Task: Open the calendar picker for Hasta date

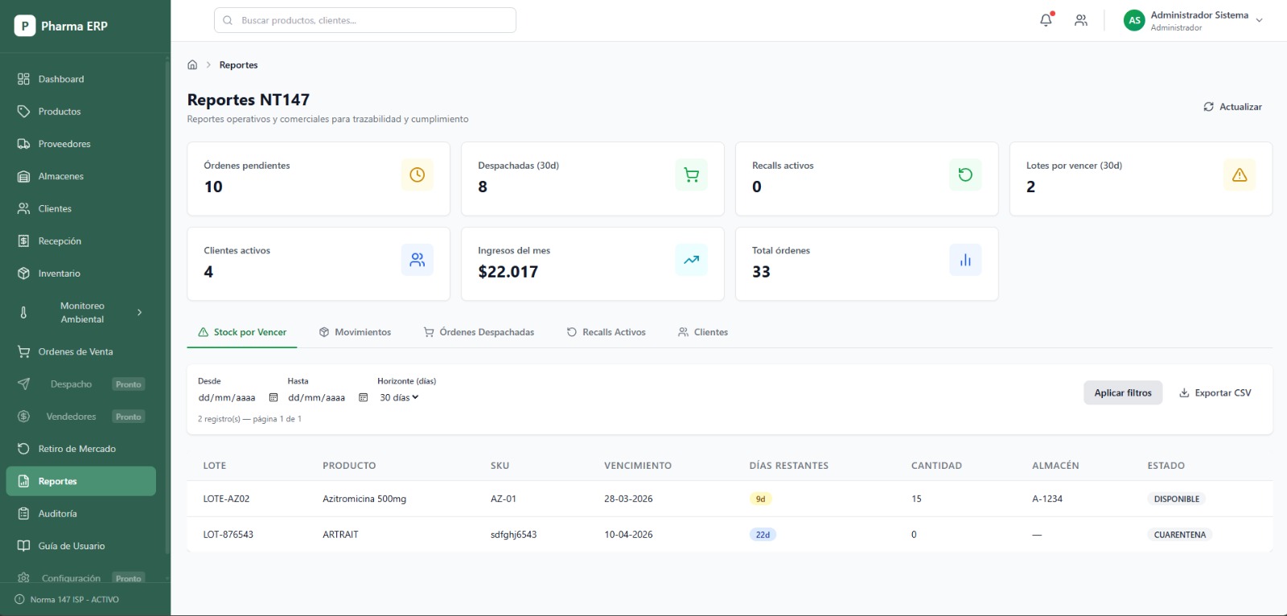Action: (363, 397)
